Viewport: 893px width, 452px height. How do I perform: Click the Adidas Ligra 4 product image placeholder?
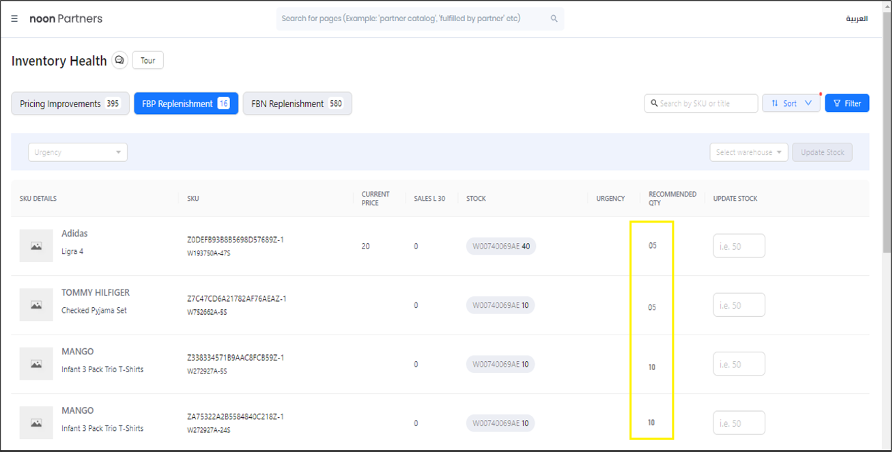pyautogui.click(x=36, y=246)
